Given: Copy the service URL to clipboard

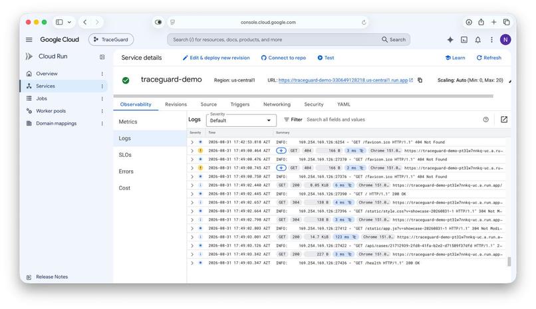Looking at the screenshot, I should [420, 80].
